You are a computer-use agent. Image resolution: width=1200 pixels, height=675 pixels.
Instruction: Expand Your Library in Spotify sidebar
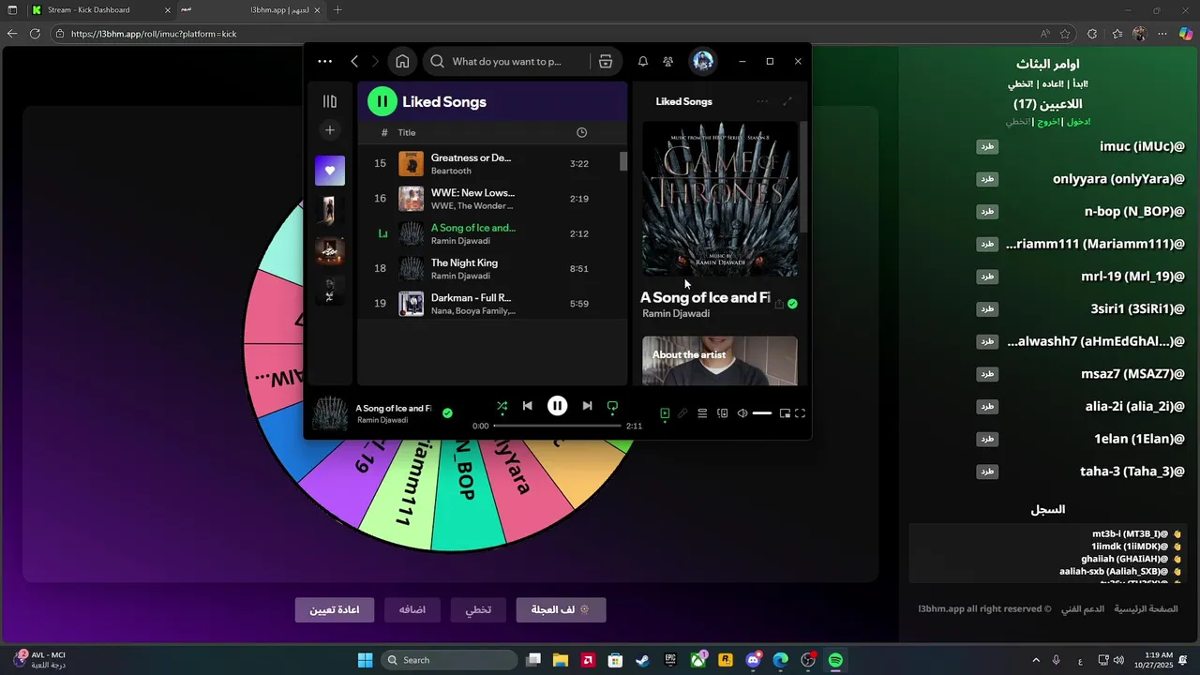(x=330, y=101)
